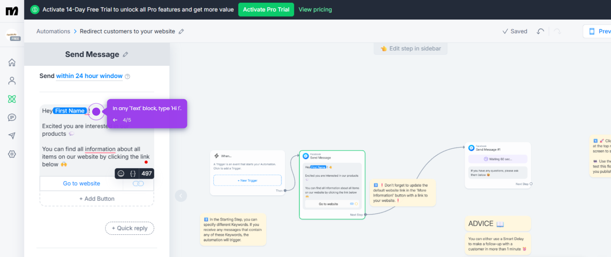
Task: Click note about updating default website link
Action: point(403,193)
